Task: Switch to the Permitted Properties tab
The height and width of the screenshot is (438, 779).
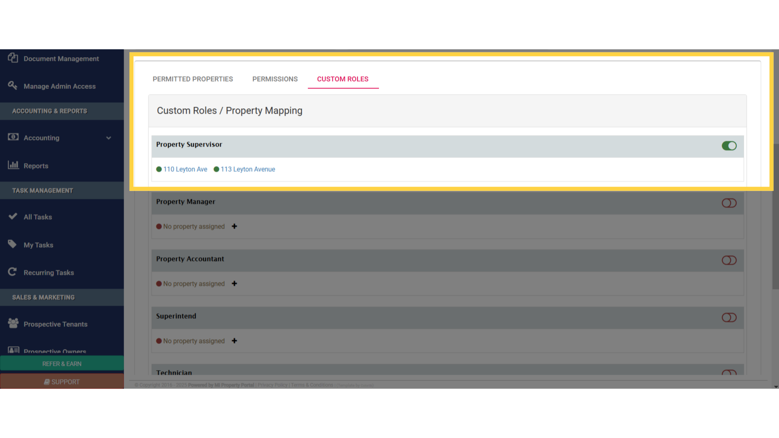Action: click(193, 79)
